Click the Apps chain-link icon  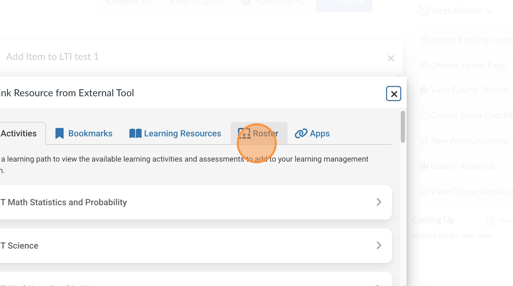click(301, 133)
